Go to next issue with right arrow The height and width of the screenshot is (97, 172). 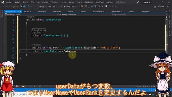34,86
